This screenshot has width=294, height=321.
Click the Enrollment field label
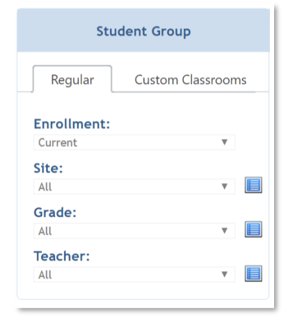[72, 124]
